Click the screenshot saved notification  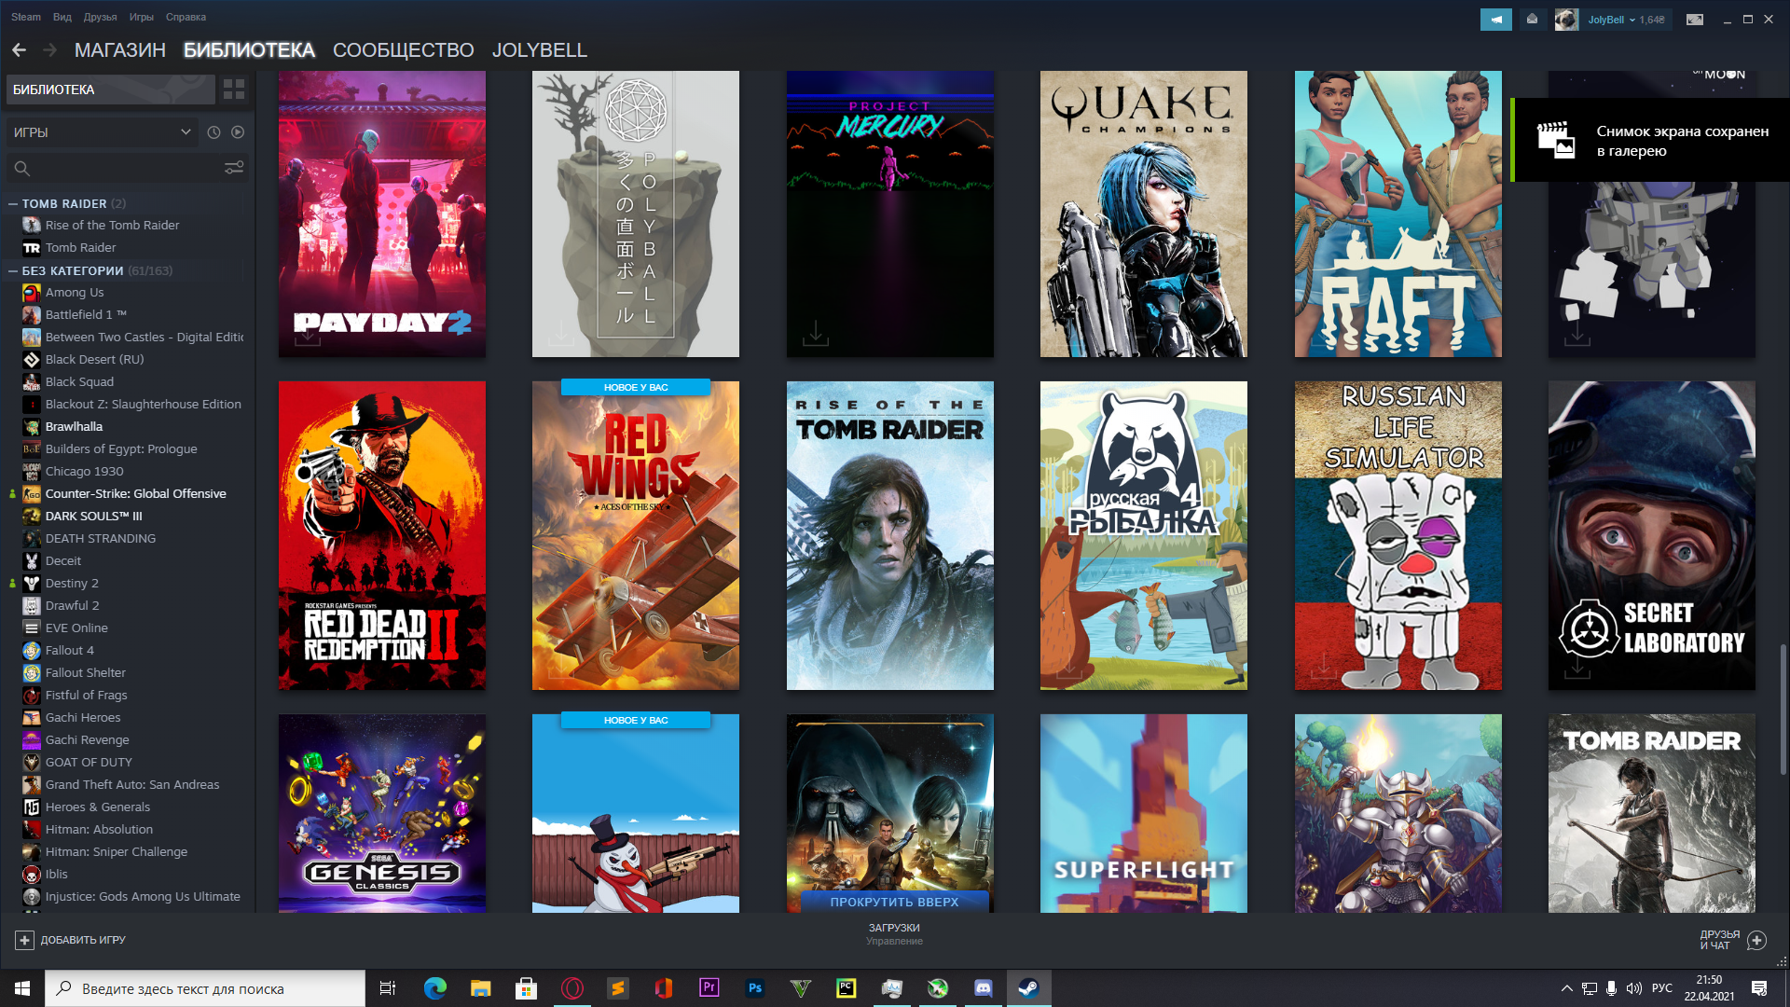pos(1650,141)
